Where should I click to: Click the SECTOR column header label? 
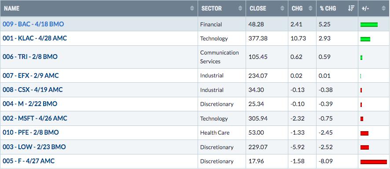(211, 8)
